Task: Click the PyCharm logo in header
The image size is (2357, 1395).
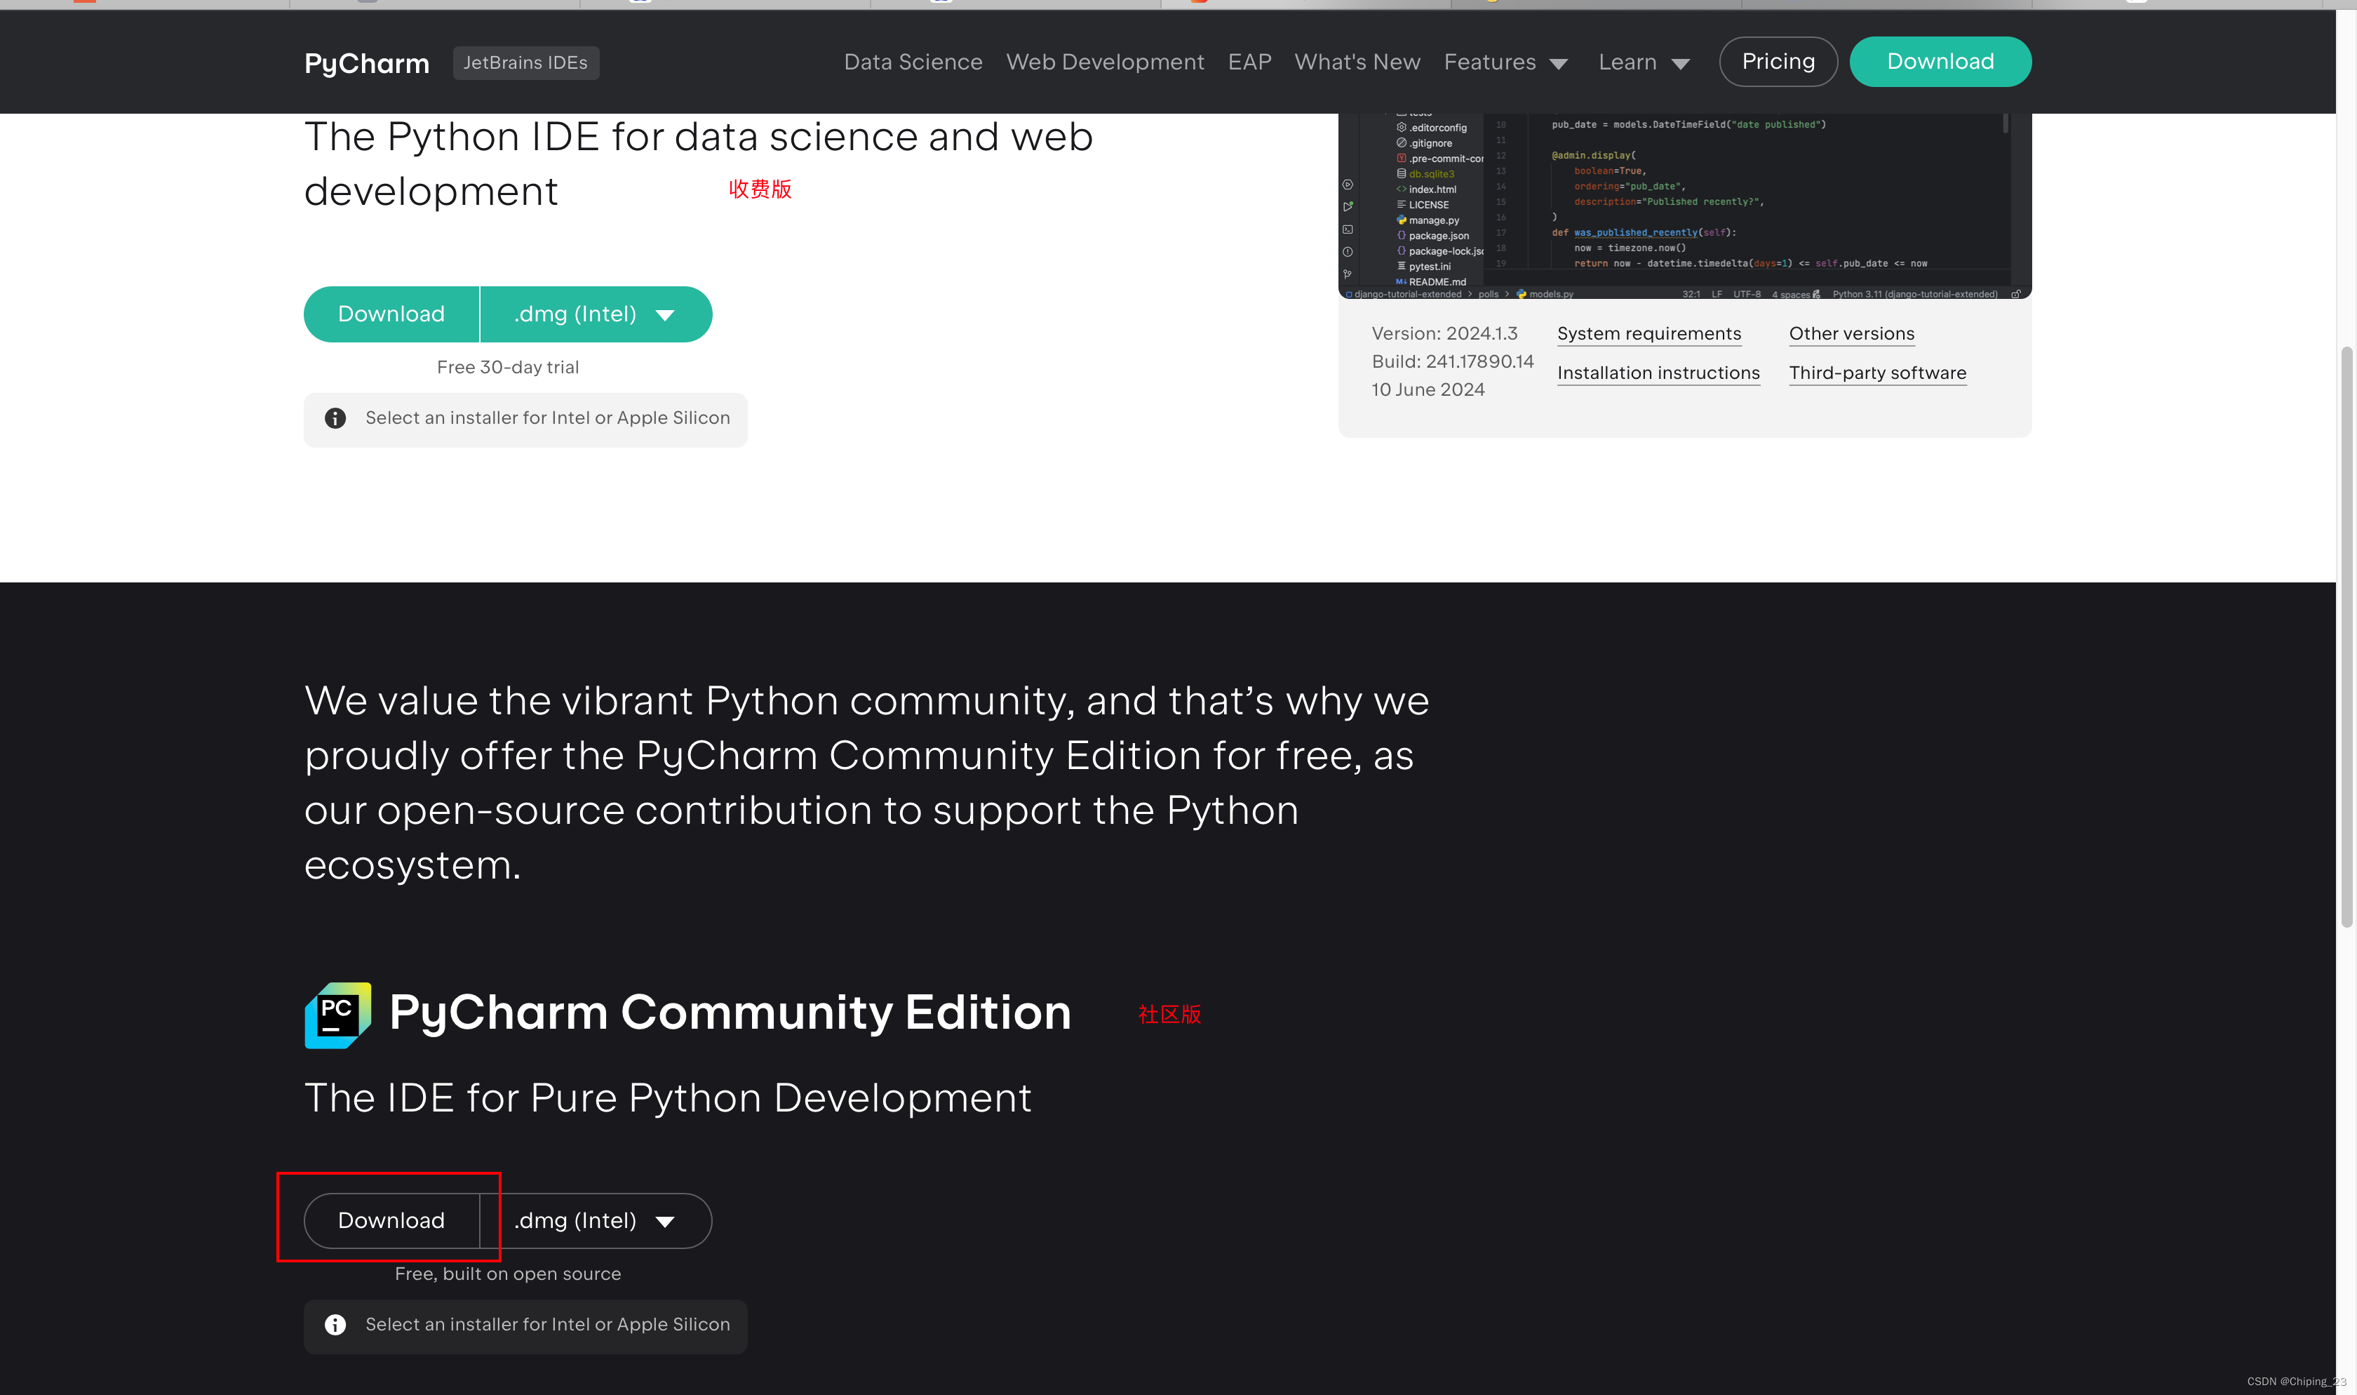Action: 366,63
